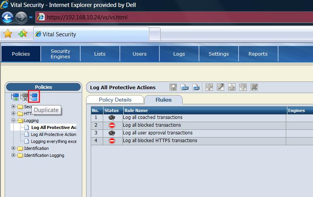Collapse the Logging folder

(14, 121)
